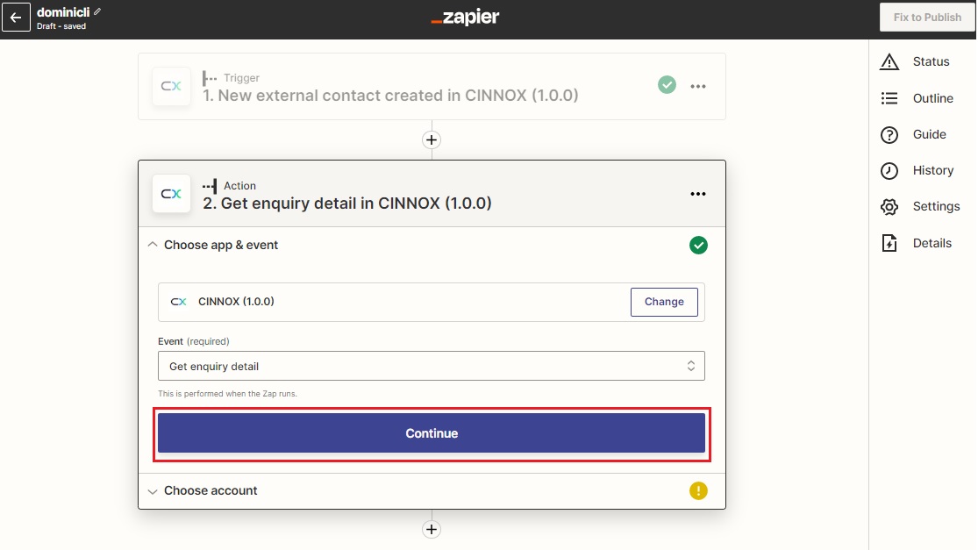This screenshot has width=978, height=550.
Task: Select the Outline sidebar label
Action: coord(932,98)
